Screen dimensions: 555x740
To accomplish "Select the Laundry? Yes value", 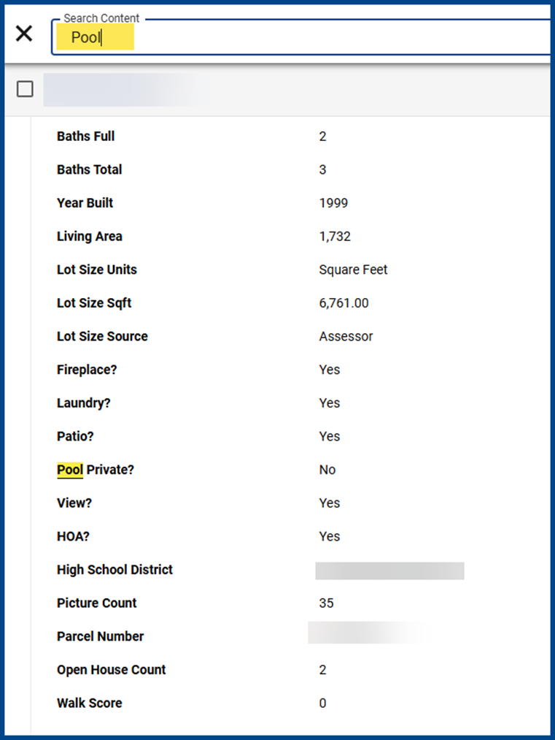I will (x=330, y=403).
